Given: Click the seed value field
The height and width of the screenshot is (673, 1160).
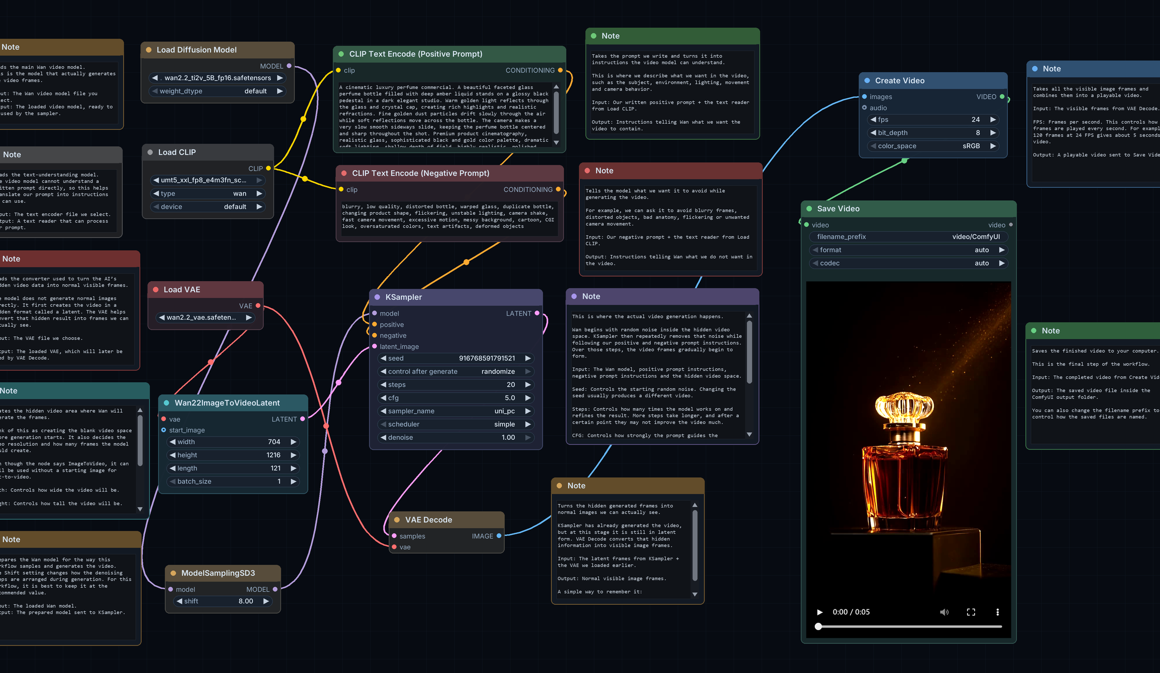Looking at the screenshot, I should [457, 358].
